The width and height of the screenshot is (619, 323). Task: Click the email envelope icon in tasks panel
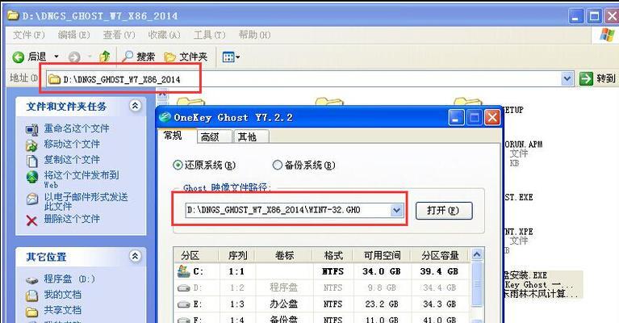click(32, 199)
